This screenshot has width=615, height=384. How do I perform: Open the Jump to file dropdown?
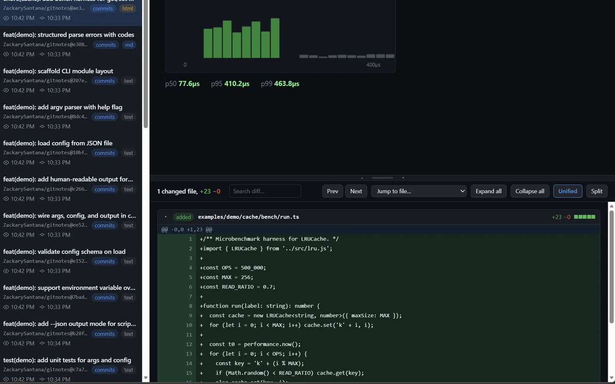[419, 191]
